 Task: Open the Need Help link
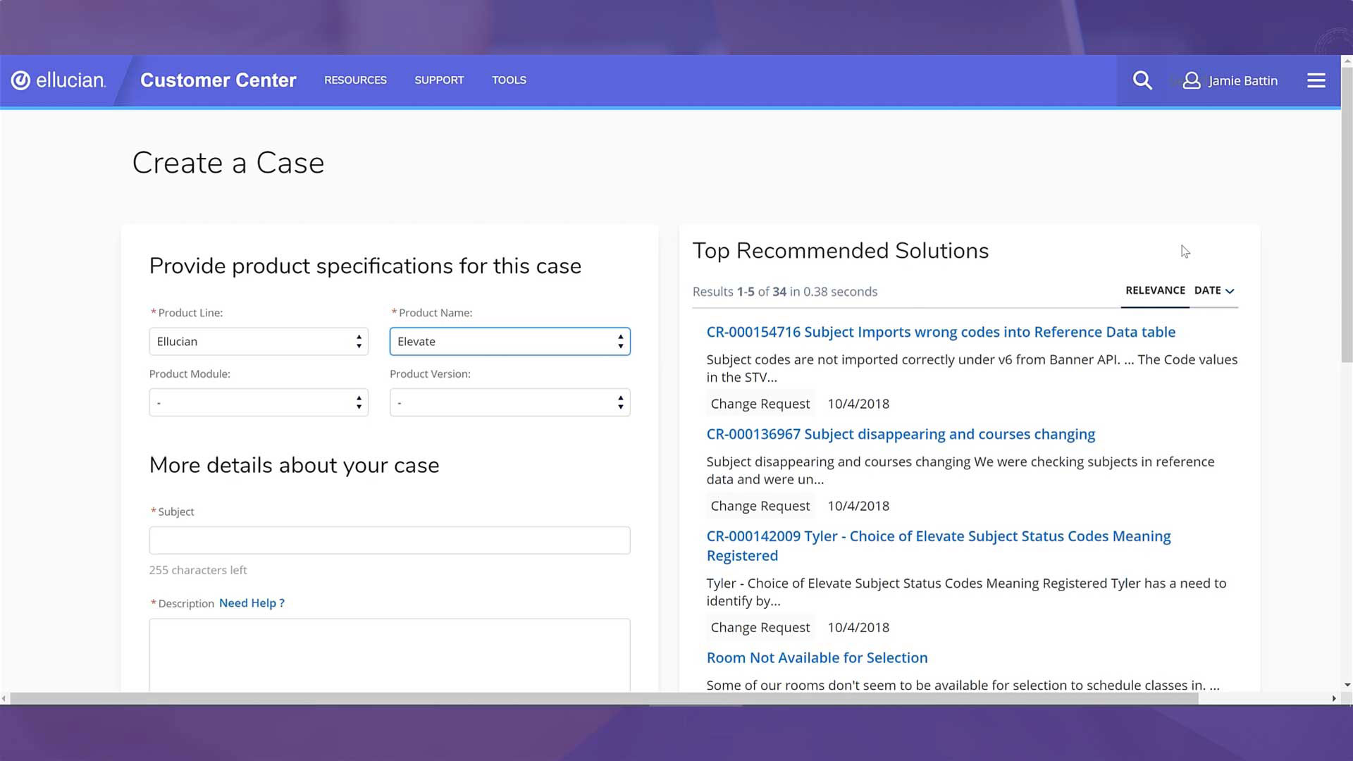click(x=252, y=603)
